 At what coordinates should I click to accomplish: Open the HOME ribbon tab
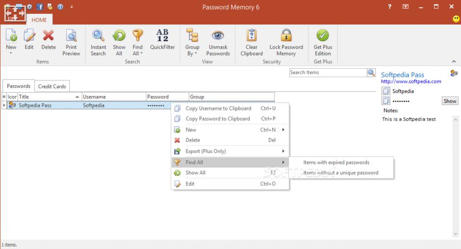tap(39, 20)
